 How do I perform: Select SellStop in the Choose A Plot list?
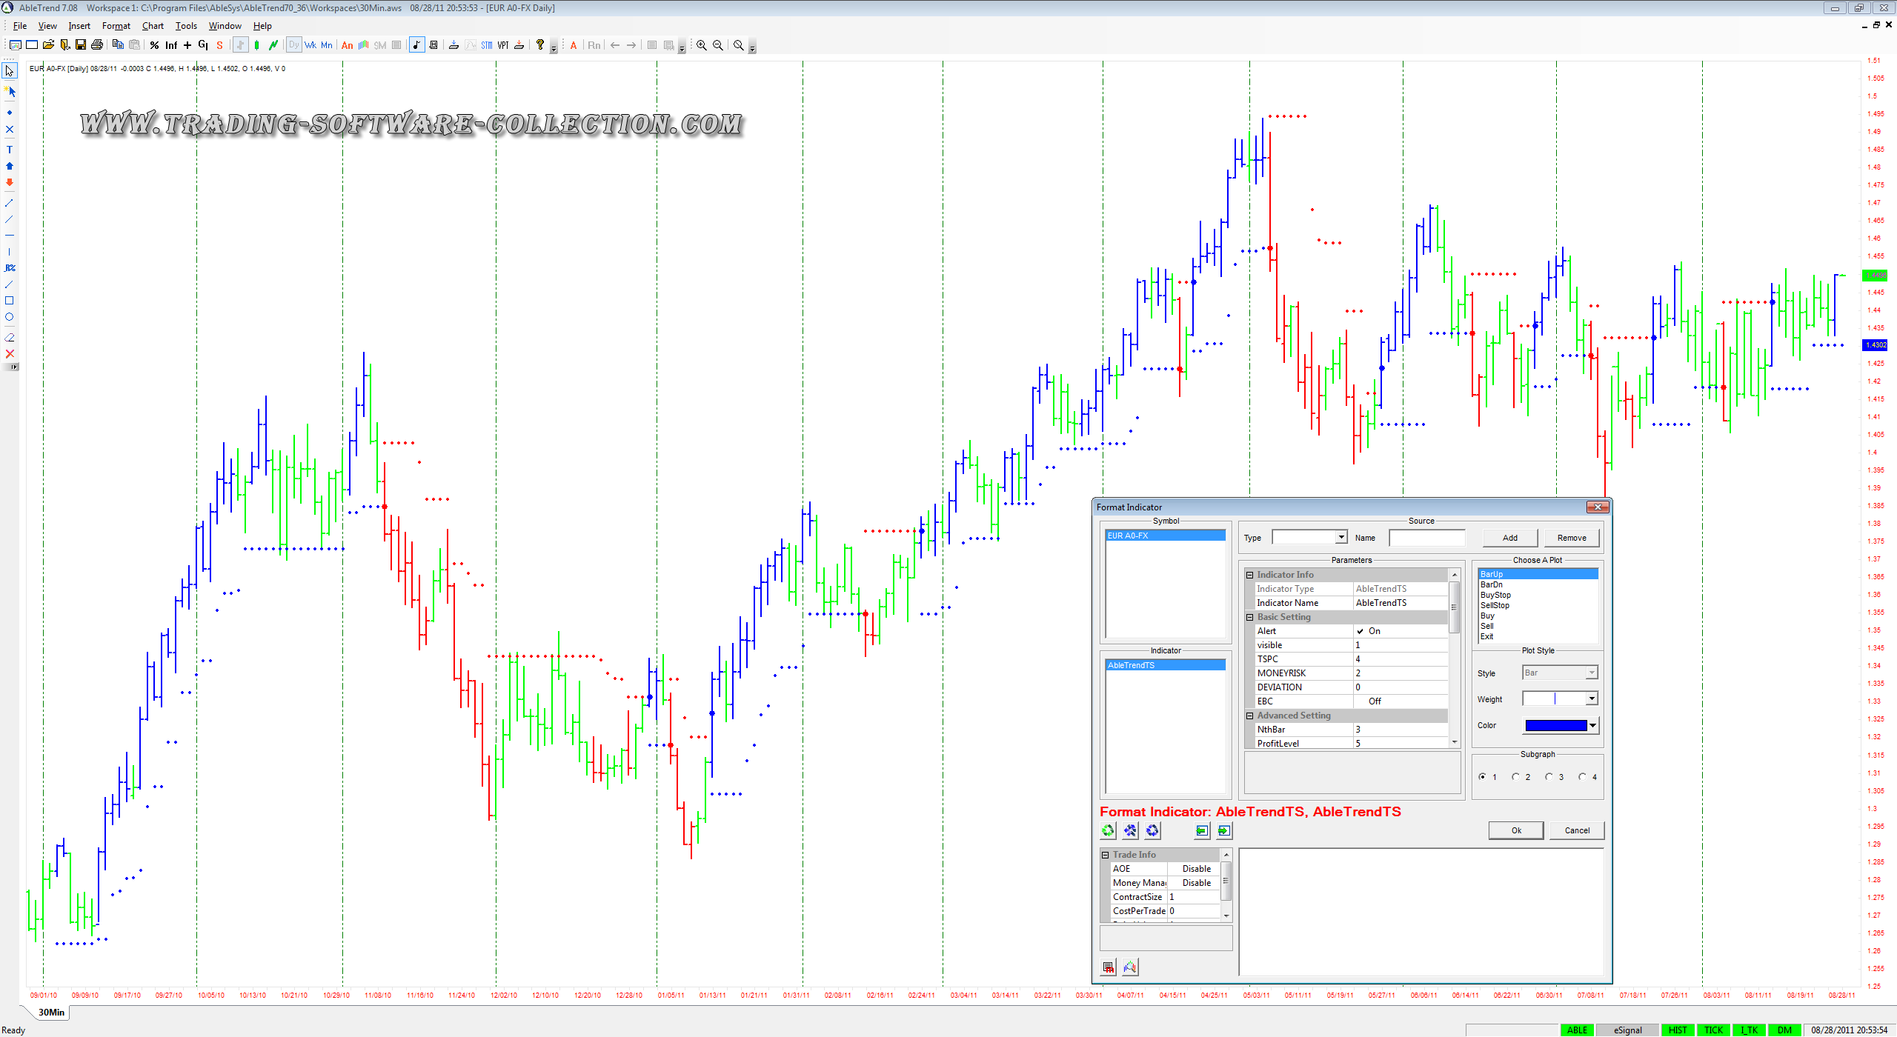click(1495, 605)
